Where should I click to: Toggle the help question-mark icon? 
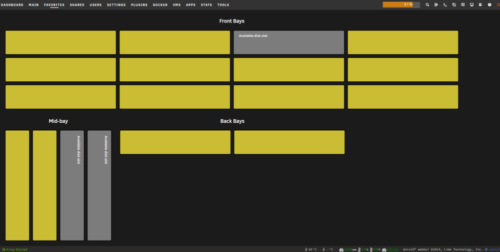point(489,5)
